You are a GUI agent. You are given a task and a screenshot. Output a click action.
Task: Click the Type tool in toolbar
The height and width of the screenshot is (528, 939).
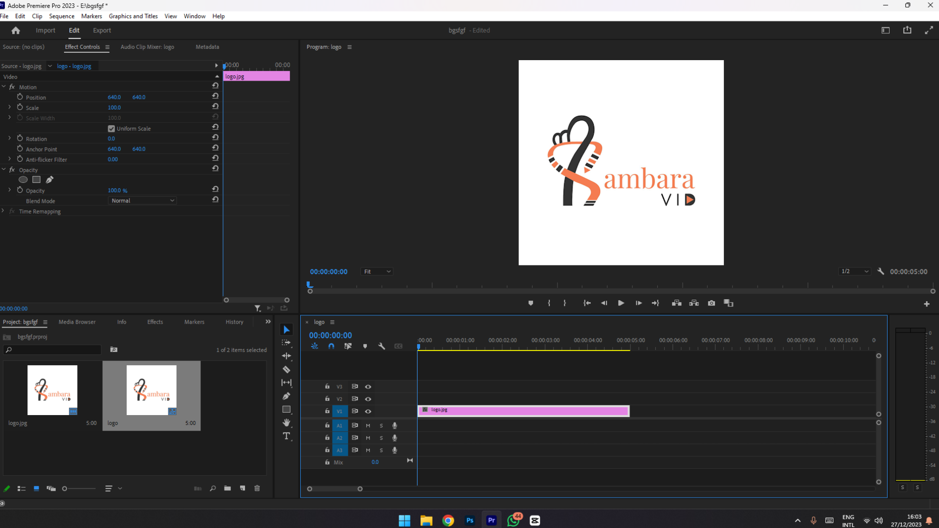286,436
